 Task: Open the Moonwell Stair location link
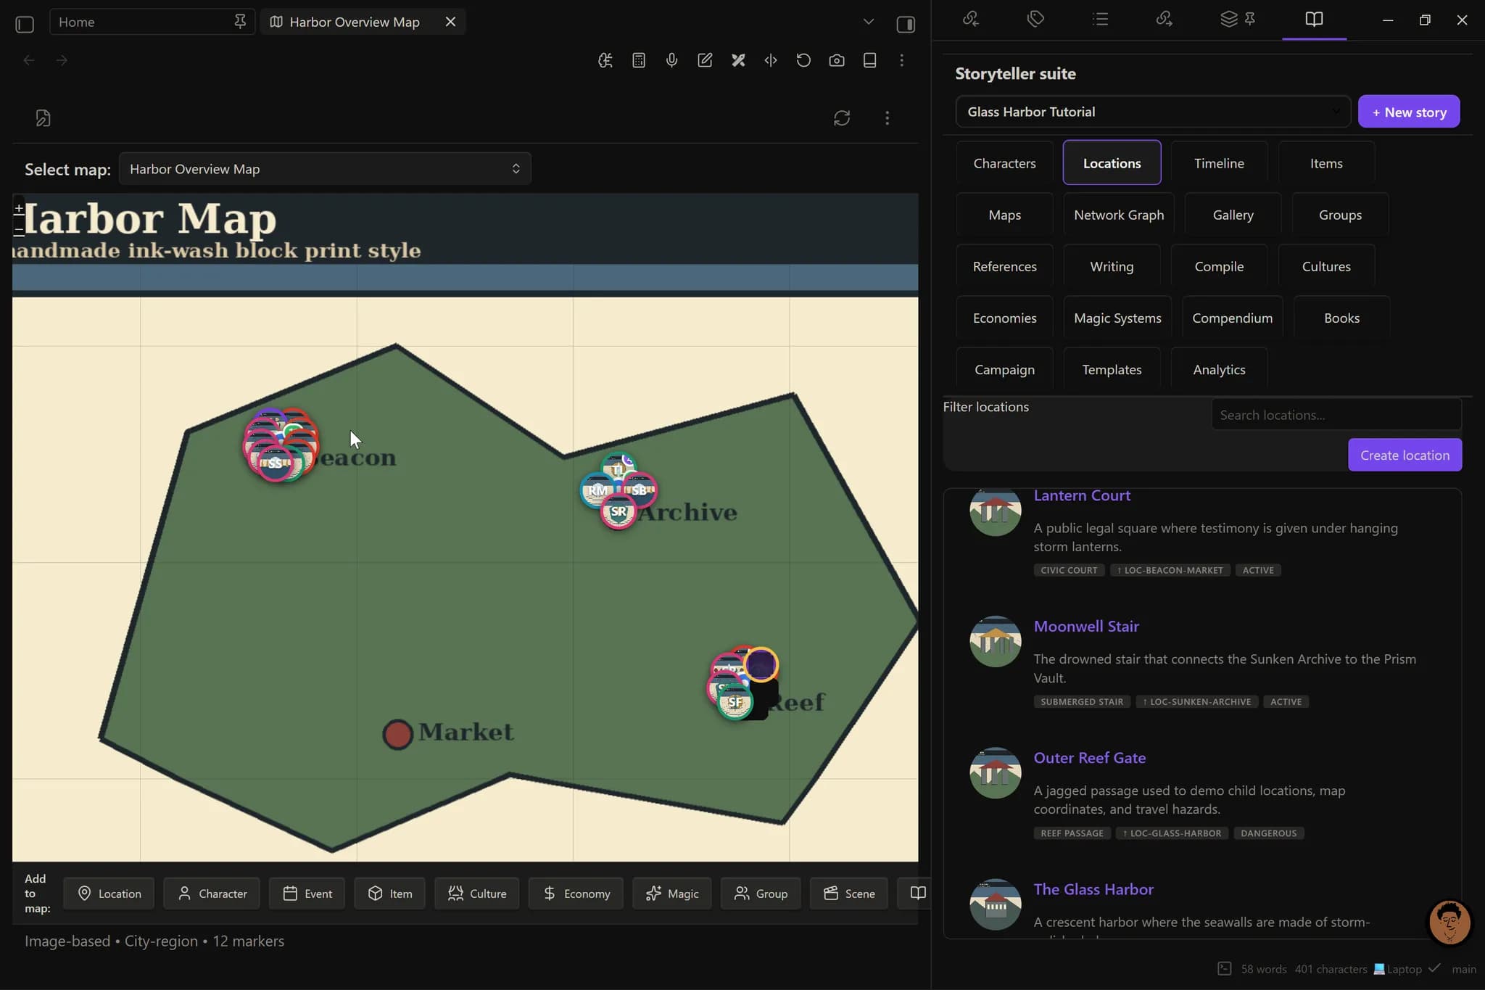(1086, 626)
